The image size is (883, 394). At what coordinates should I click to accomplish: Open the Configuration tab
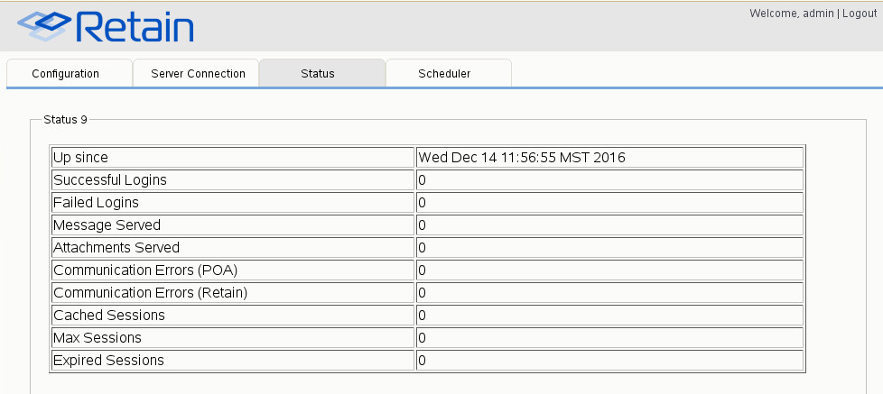click(x=65, y=74)
